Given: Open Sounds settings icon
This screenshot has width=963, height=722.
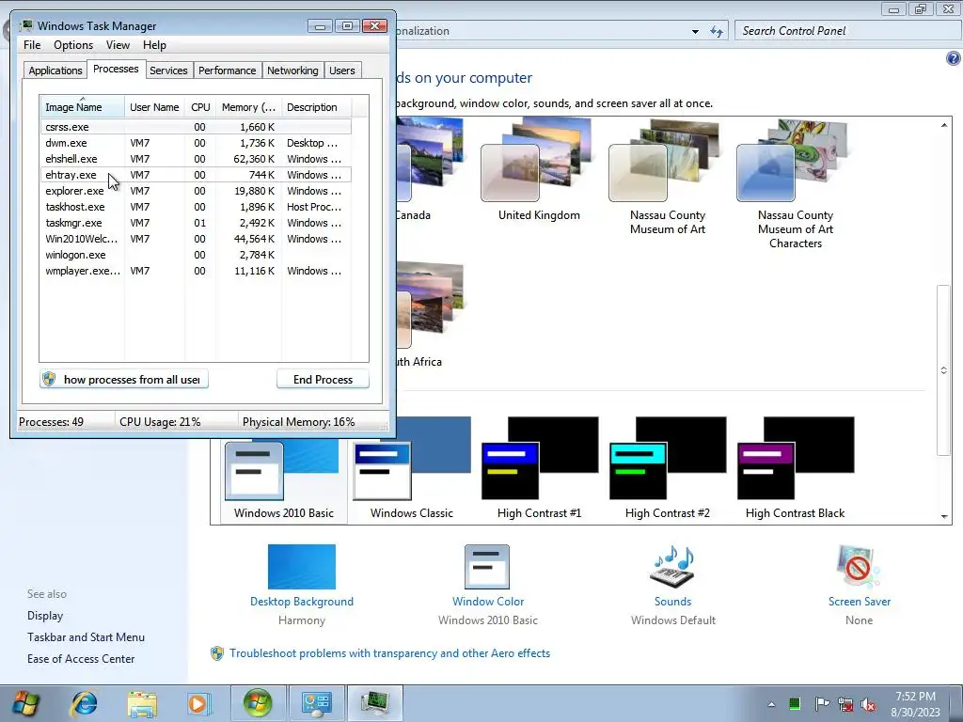Looking at the screenshot, I should tap(672, 567).
